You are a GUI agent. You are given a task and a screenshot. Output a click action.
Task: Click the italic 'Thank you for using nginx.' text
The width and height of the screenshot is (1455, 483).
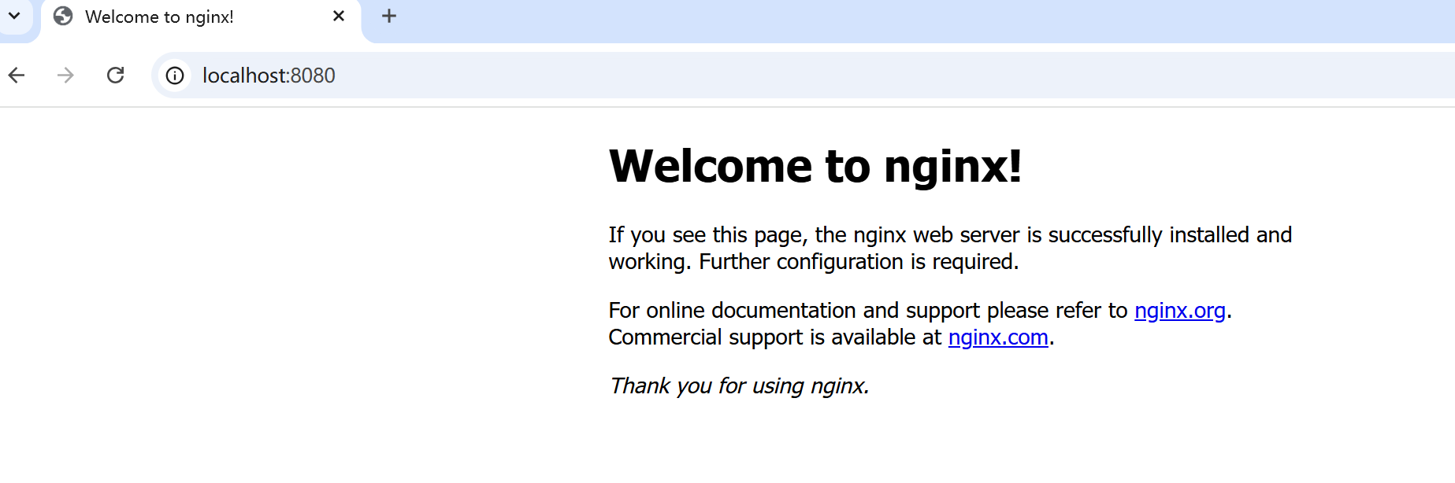pyautogui.click(x=738, y=386)
